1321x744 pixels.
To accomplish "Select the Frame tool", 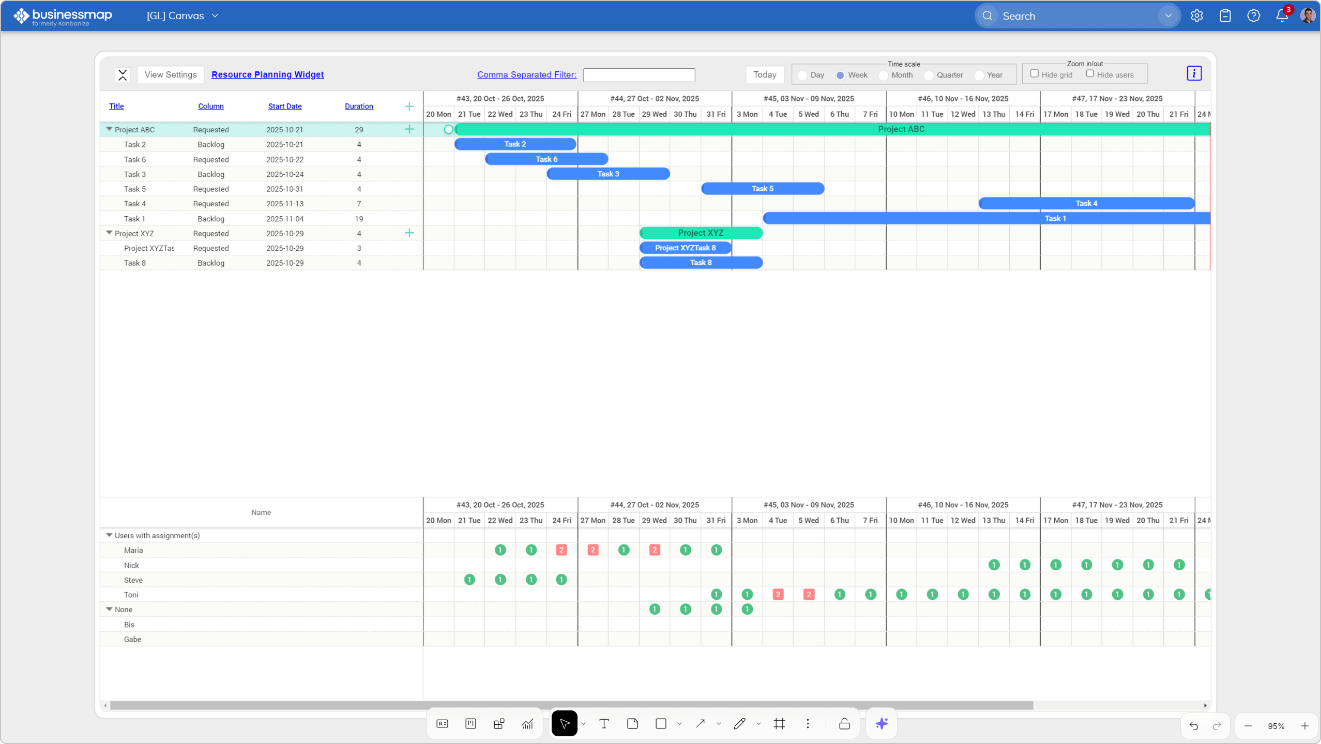I will (x=780, y=723).
